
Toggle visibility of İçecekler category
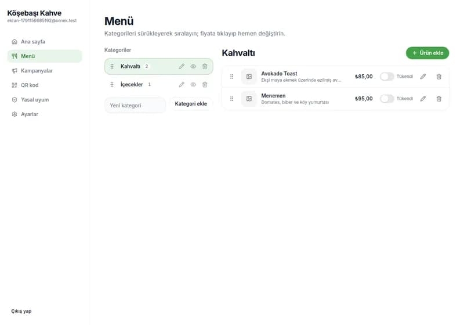tap(193, 85)
